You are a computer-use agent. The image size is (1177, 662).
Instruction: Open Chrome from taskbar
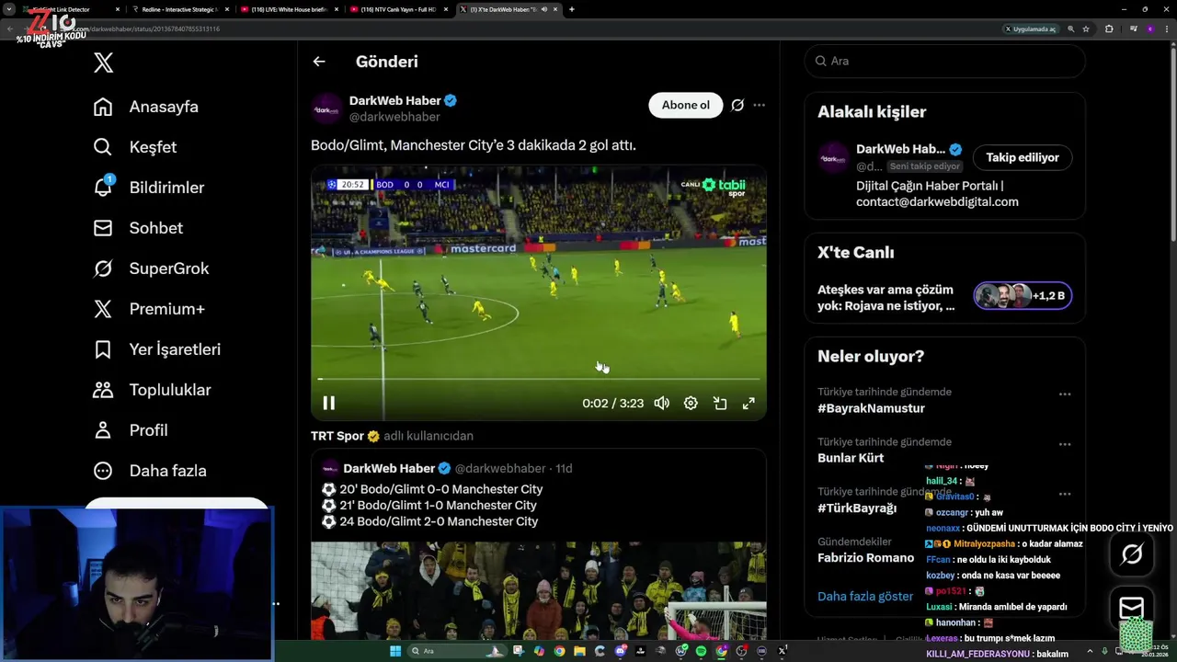pyautogui.click(x=559, y=651)
